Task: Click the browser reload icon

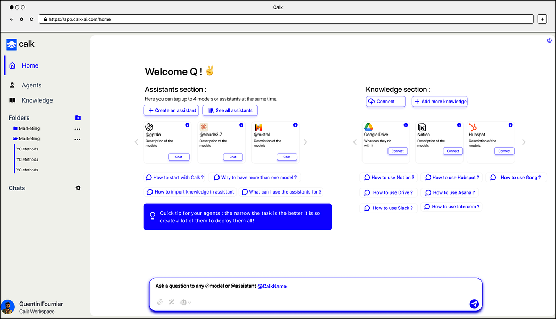Action: tap(31, 19)
